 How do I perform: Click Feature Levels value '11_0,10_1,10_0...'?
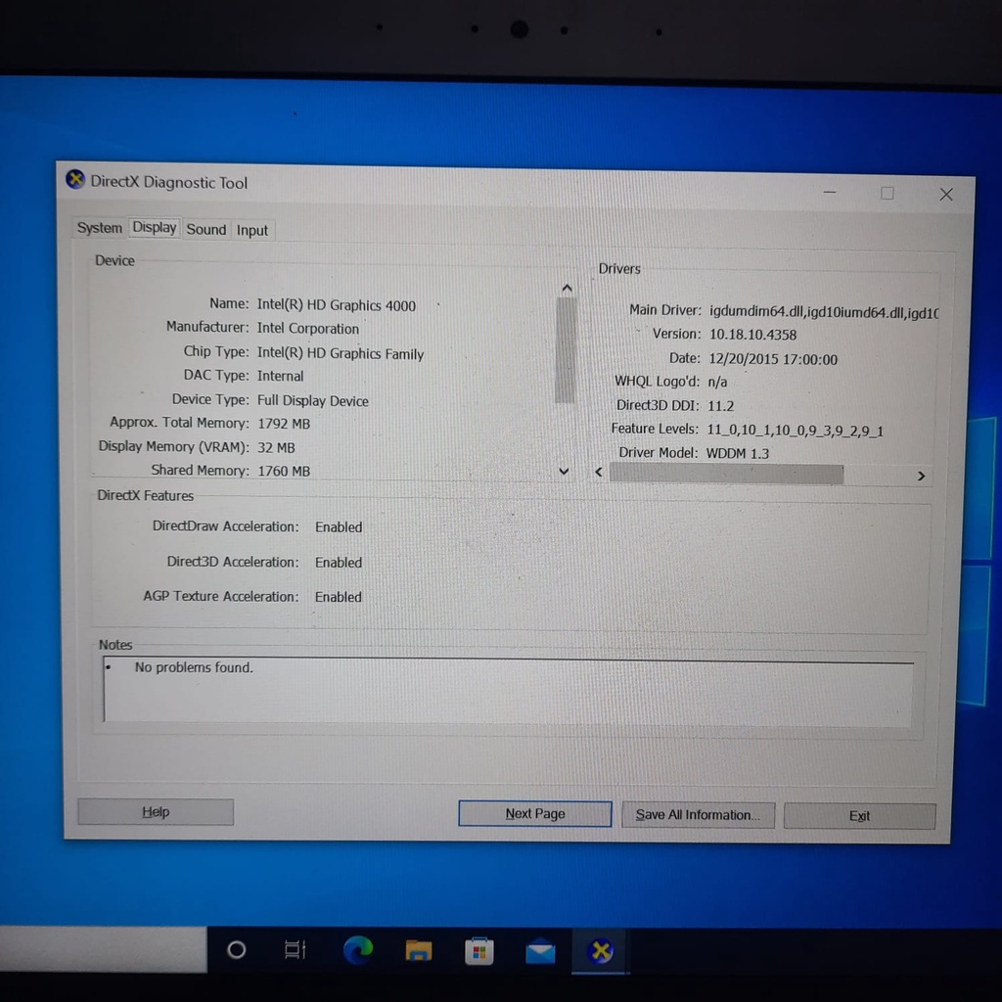tap(795, 431)
